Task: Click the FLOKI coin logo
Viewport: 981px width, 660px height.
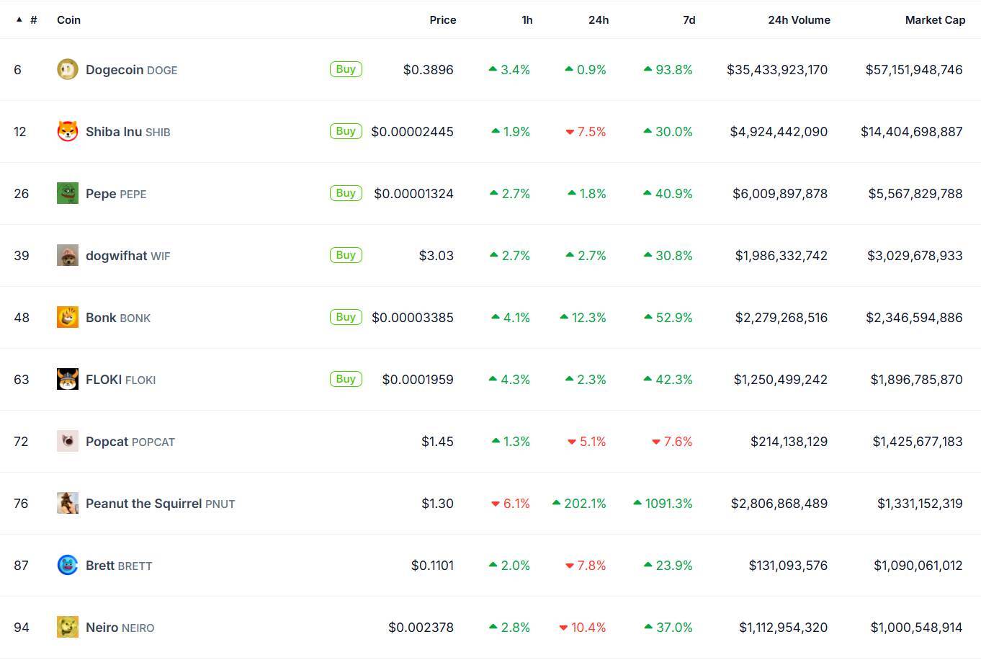Action: (68, 379)
